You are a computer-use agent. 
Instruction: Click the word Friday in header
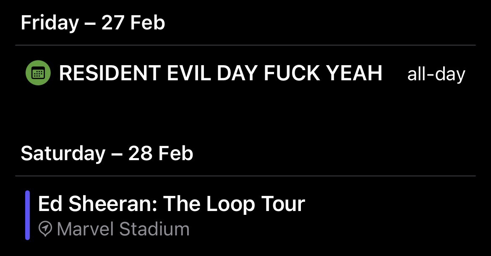pyautogui.click(x=50, y=22)
